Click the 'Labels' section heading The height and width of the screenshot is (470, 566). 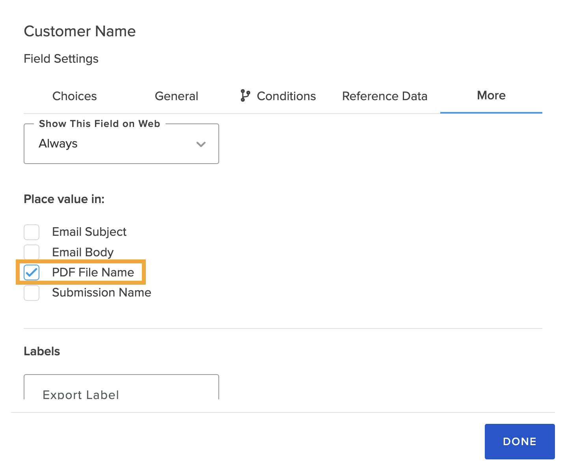42,351
